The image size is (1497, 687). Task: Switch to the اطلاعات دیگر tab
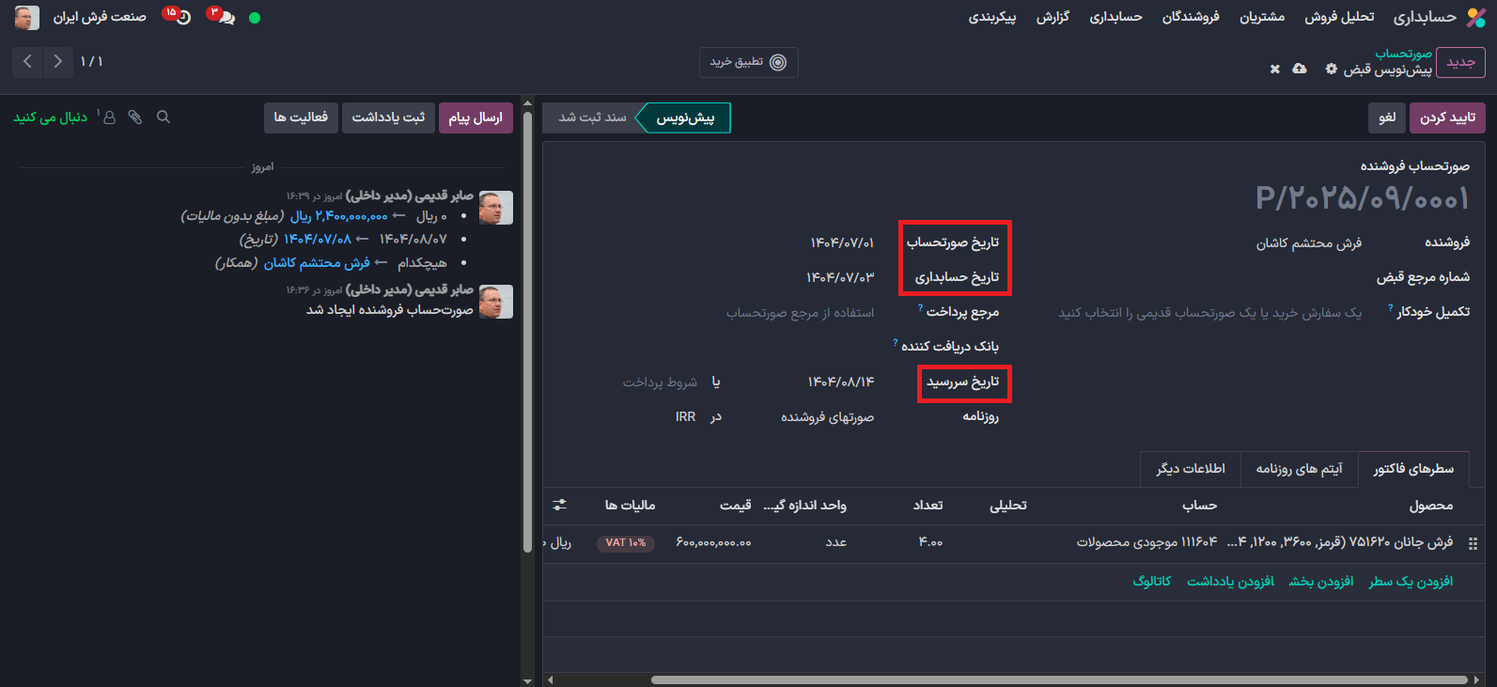click(1190, 469)
